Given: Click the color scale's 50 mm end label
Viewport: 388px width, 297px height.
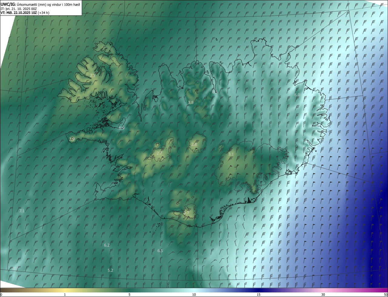Looking at the screenshot, I should click(386, 295).
